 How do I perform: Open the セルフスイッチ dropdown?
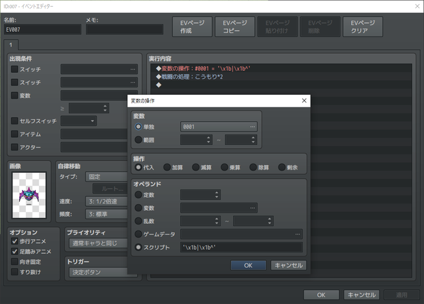[78, 121]
